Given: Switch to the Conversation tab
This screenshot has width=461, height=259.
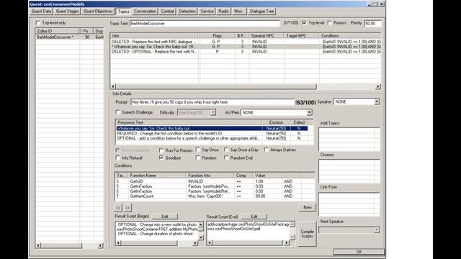Looking at the screenshot, I should pyautogui.click(x=145, y=12).
